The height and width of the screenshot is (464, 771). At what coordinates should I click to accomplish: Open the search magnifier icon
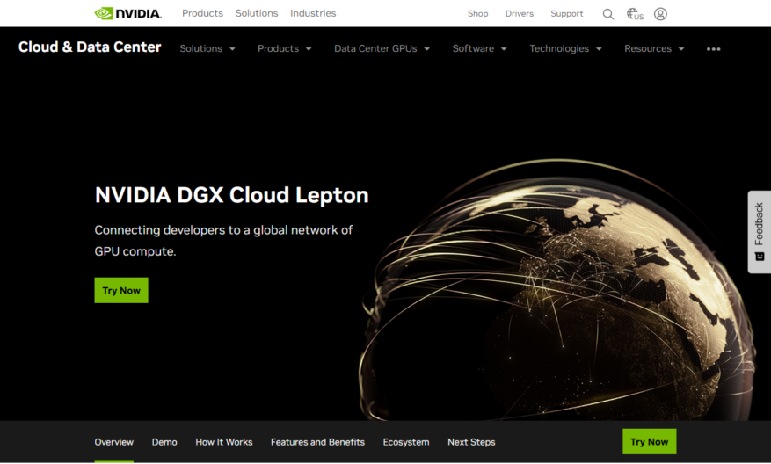pyautogui.click(x=608, y=14)
